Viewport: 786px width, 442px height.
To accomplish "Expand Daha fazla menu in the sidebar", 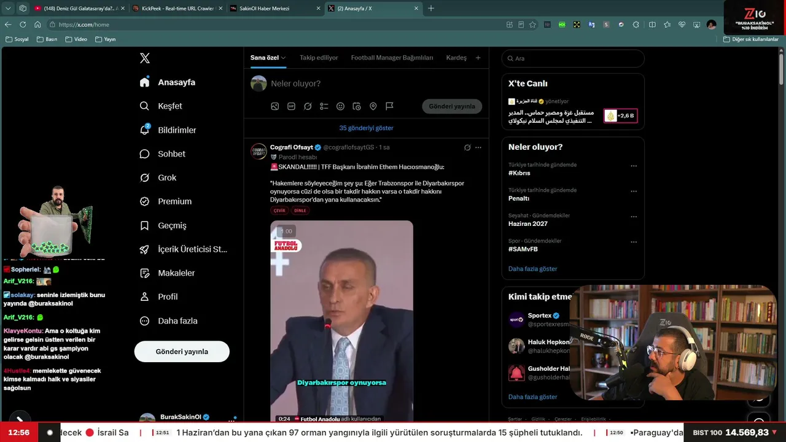I will point(168,320).
